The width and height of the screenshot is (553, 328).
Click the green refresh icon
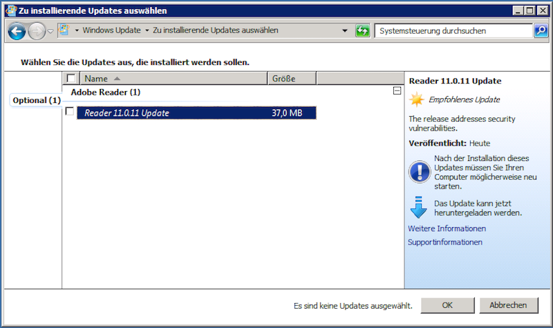click(362, 31)
